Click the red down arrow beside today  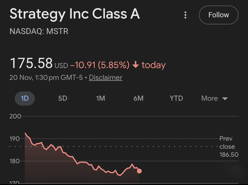pyautogui.click(x=136, y=65)
